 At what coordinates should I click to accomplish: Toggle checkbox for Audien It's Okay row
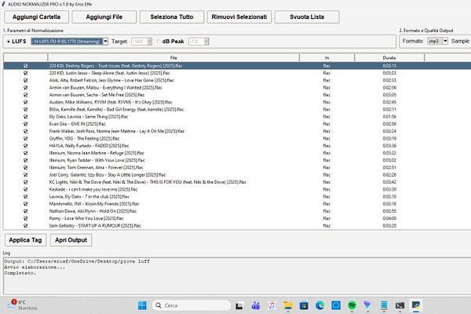26,102
